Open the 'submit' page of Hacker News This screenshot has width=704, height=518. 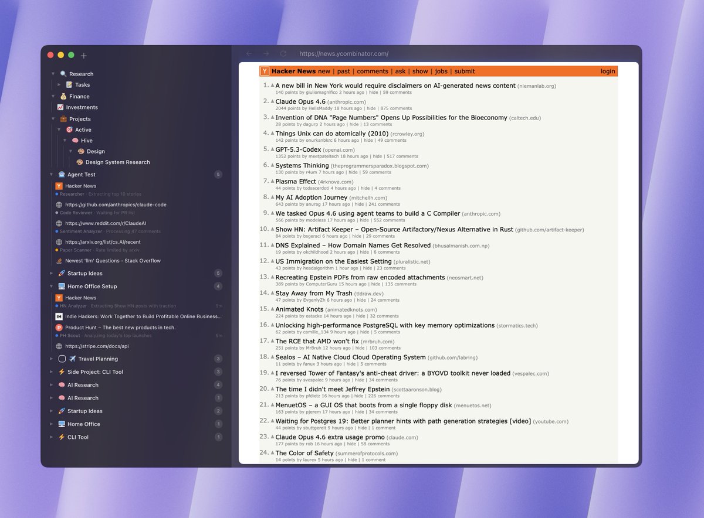pos(465,71)
